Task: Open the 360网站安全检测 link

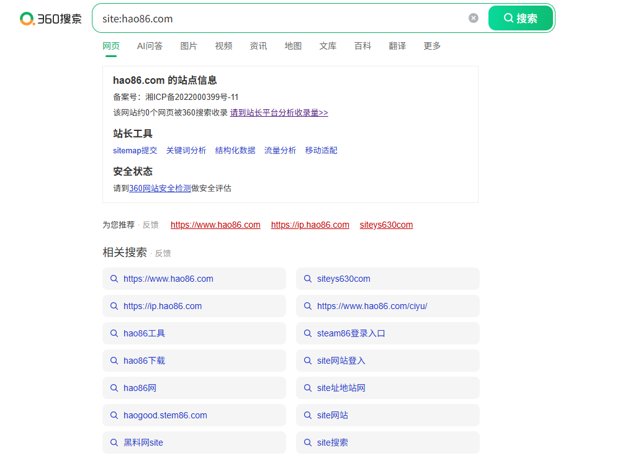Action: coord(160,189)
